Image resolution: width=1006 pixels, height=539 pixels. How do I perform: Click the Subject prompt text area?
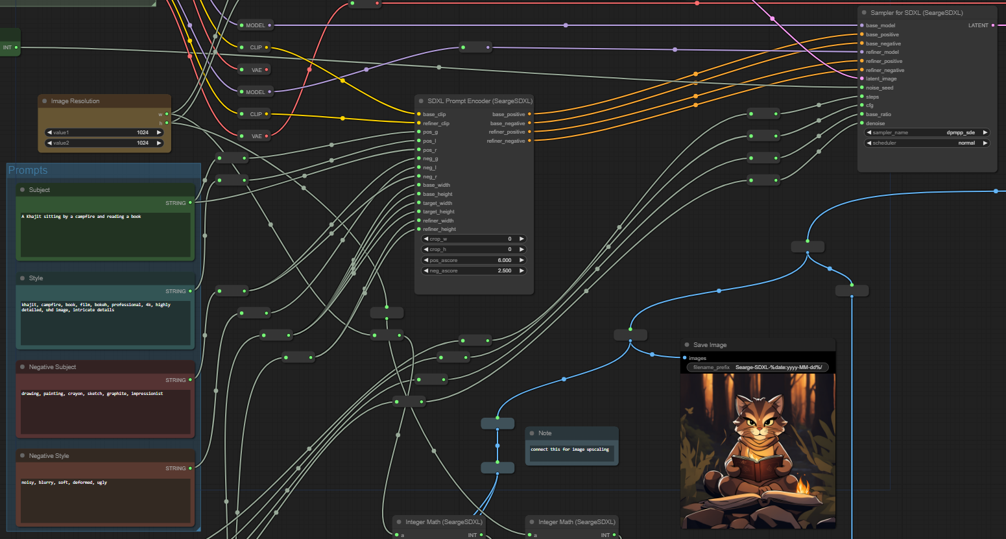click(105, 234)
